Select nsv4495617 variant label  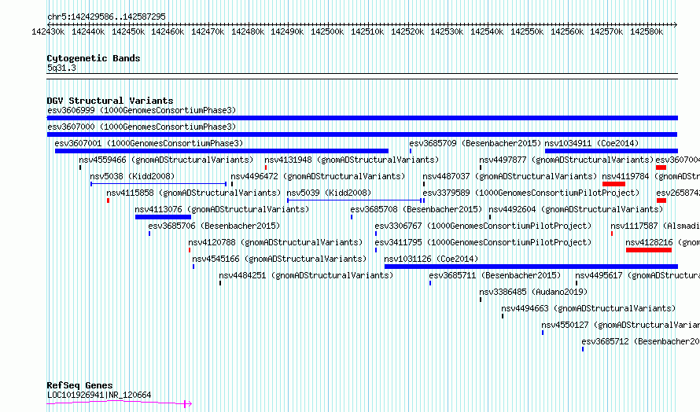[x=638, y=275]
